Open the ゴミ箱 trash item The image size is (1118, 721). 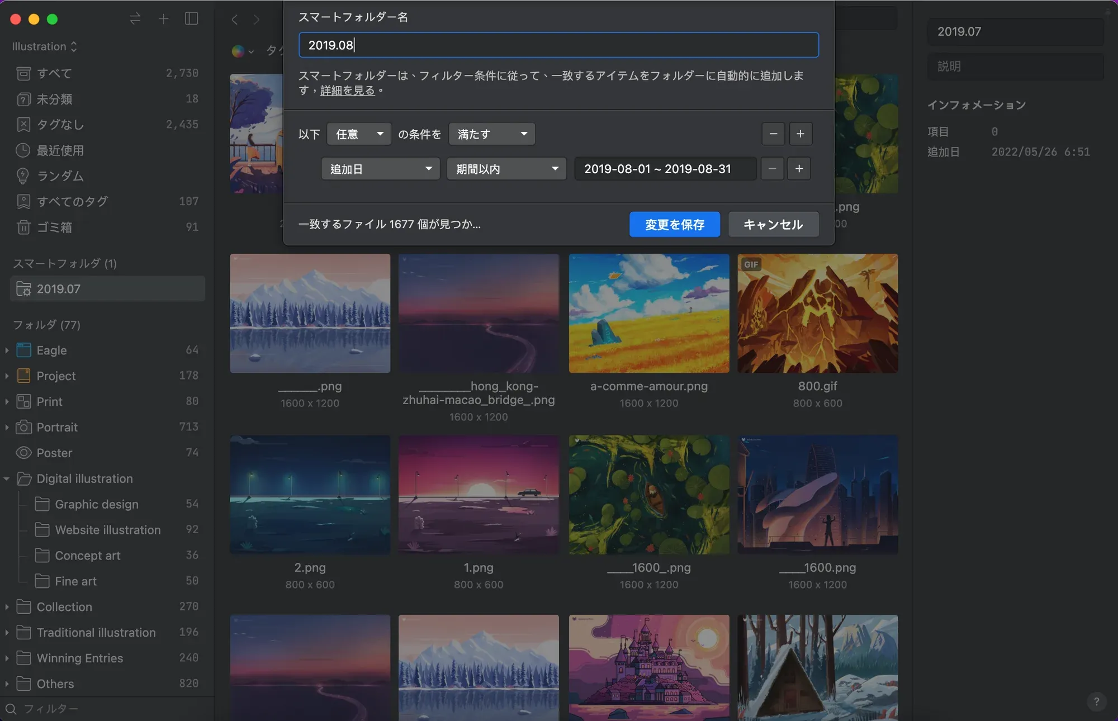[x=54, y=227]
